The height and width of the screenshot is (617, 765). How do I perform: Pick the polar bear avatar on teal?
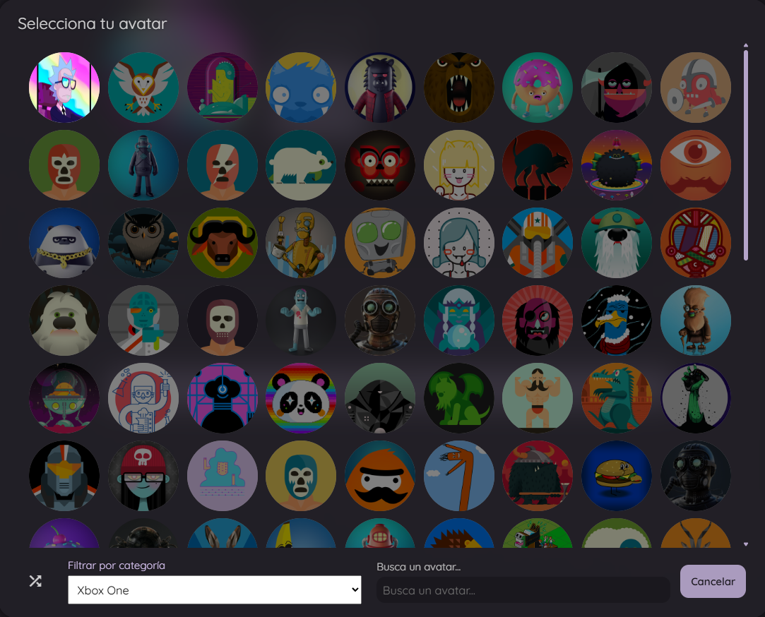click(x=301, y=165)
